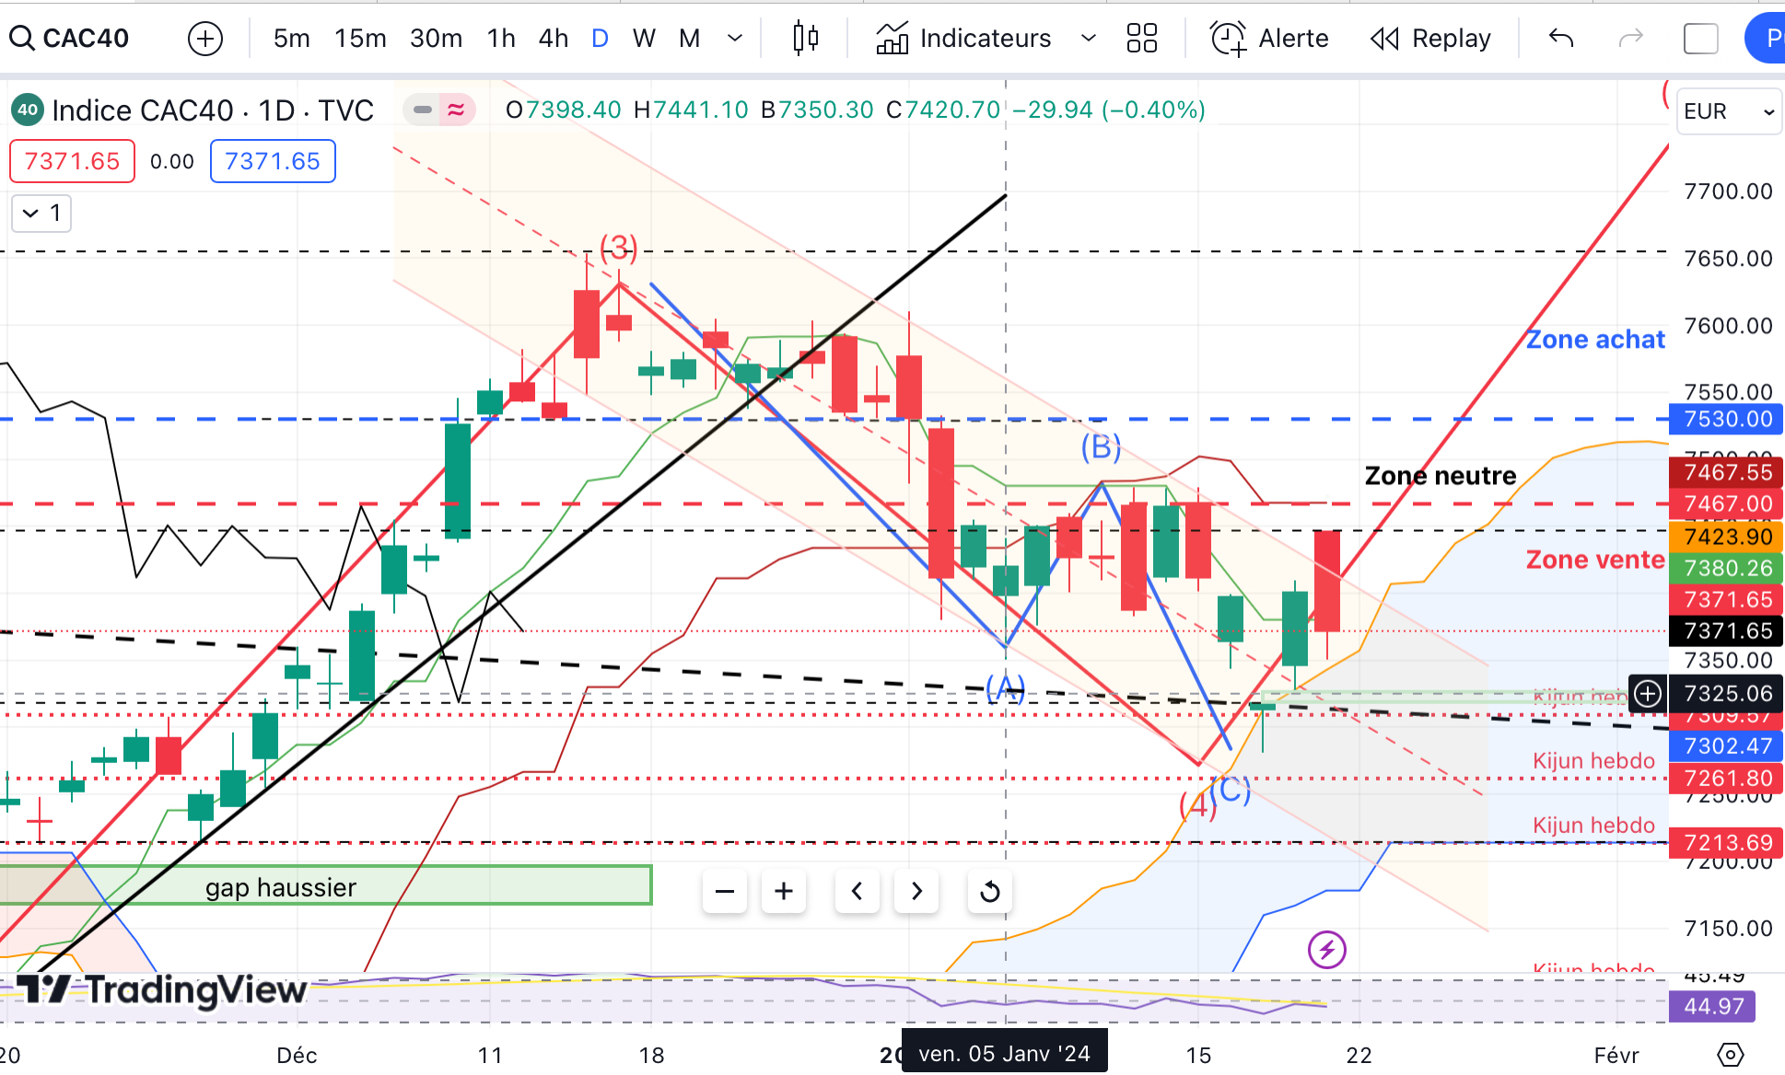Click the blue 7371.65 buy price box
Image resolution: width=1785 pixels, height=1075 pixels.
pyautogui.click(x=273, y=161)
